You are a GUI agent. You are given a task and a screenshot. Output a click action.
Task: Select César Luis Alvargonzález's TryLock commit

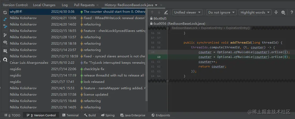tap(77, 63)
